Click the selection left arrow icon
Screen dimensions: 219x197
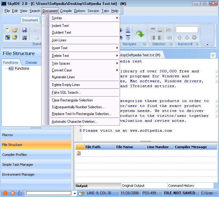[x=169, y=30]
